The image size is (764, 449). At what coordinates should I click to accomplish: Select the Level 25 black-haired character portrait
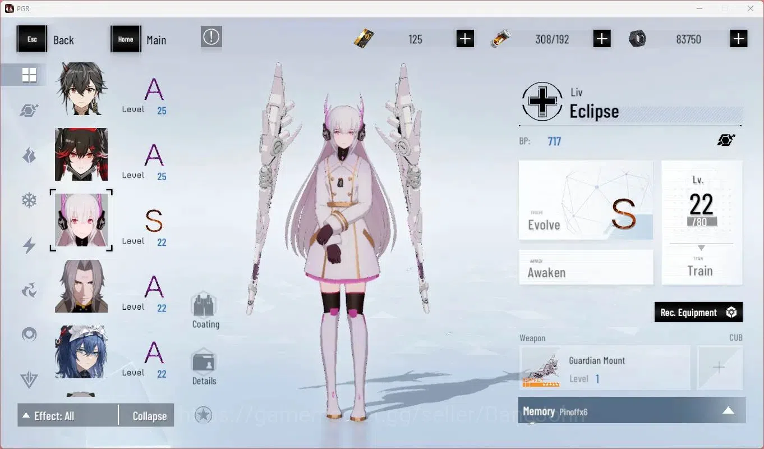(81, 89)
